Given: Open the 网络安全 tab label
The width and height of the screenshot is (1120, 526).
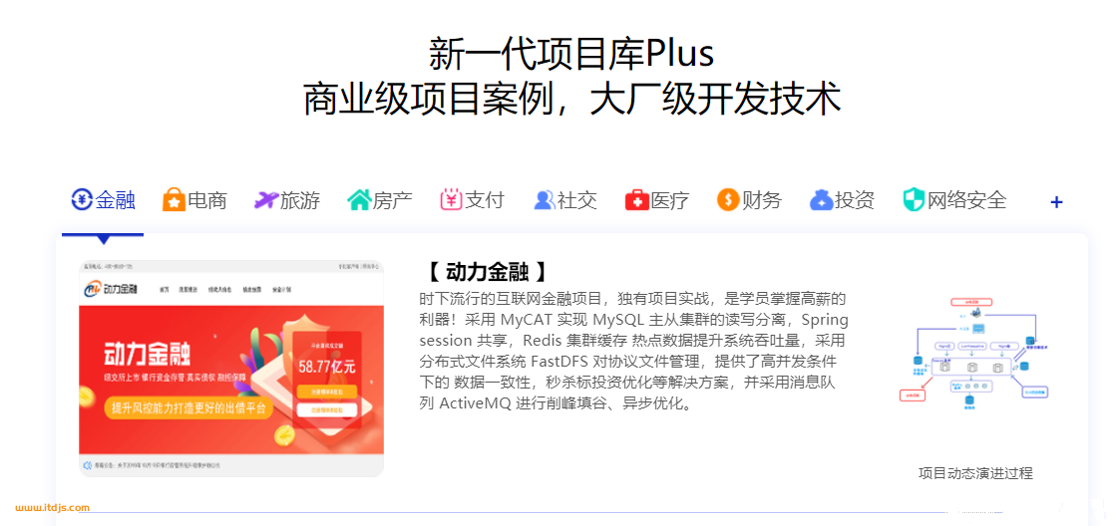Looking at the screenshot, I should tap(967, 200).
